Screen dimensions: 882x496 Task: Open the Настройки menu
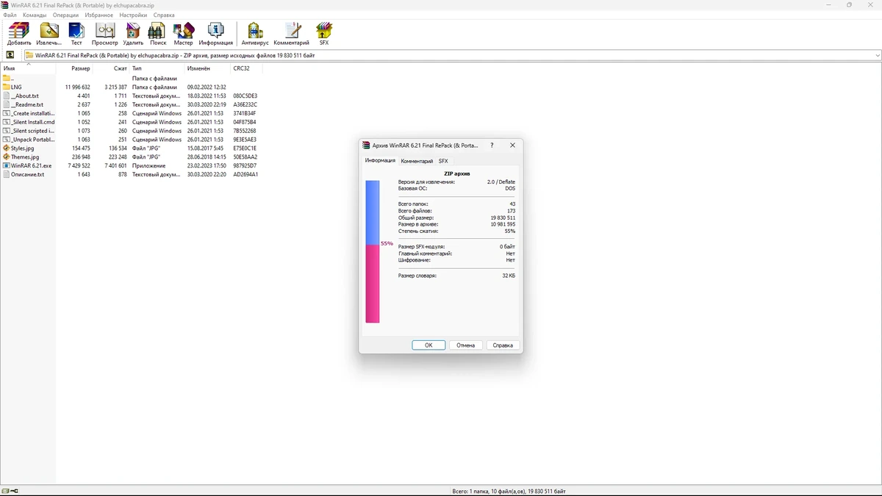point(133,15)
